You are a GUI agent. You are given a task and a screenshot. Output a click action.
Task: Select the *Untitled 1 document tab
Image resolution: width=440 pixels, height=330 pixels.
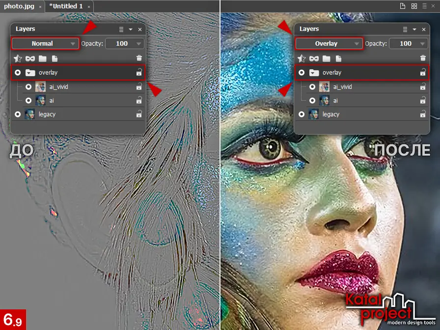click(66, 6)
